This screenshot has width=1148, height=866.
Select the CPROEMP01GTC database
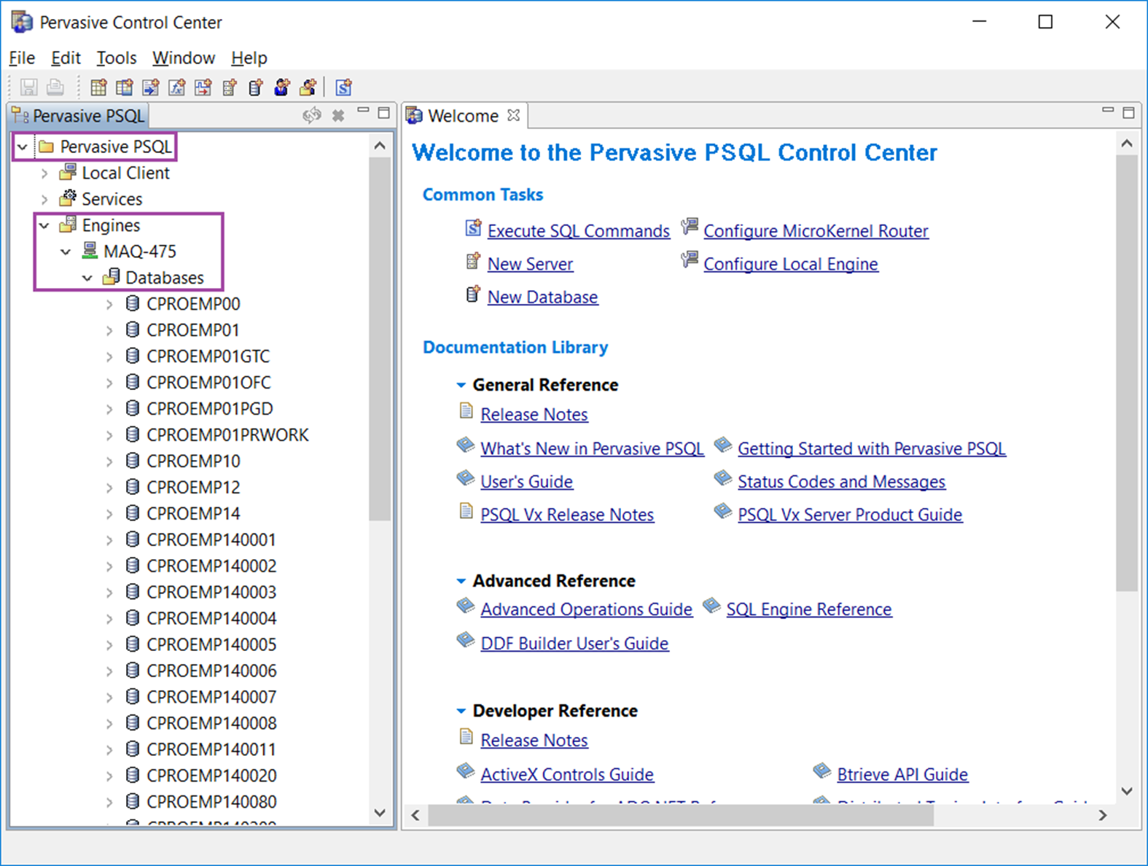pyautogui.click(x=208, y=356)
